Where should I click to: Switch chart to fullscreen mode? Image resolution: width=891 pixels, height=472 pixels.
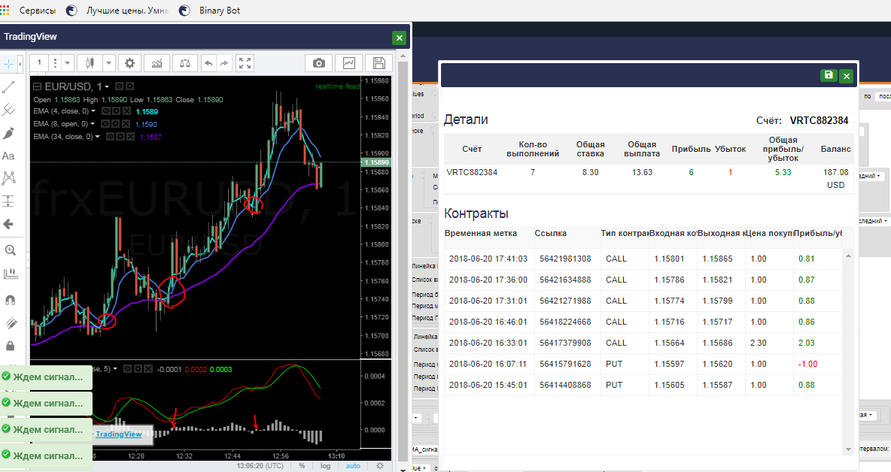245,63
